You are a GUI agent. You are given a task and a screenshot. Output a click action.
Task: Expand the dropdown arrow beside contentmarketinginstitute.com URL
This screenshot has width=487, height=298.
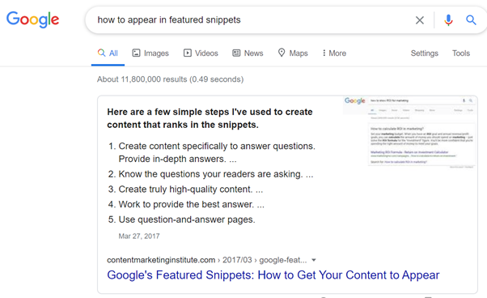tap(314, 260)
